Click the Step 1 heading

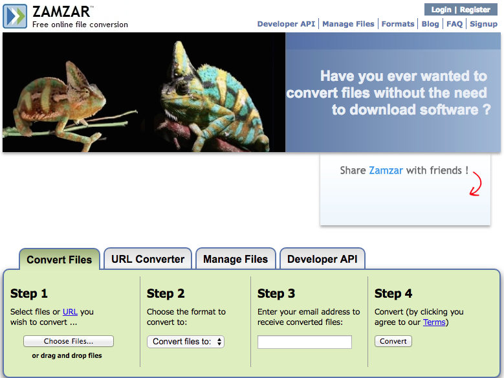(x=29, y=293)
